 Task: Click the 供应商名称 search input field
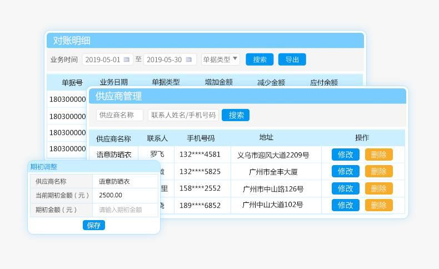click(x=119, y=115)
